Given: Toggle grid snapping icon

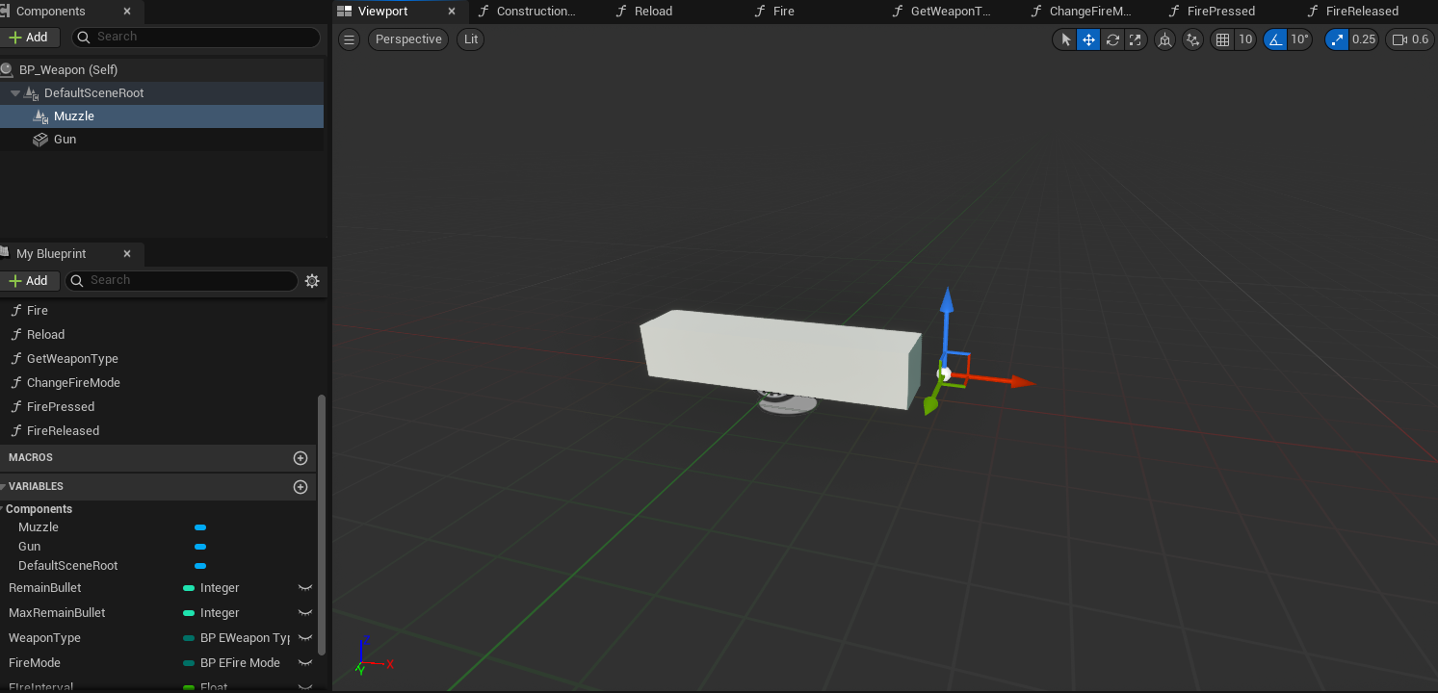Looking at the screenshot, I should pos(1222,39).
